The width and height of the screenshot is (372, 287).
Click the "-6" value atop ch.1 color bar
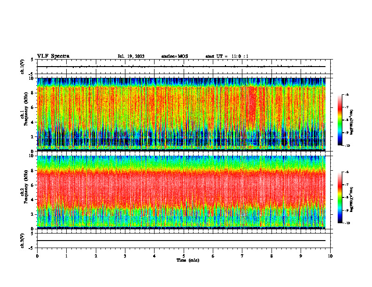[347, 94]
